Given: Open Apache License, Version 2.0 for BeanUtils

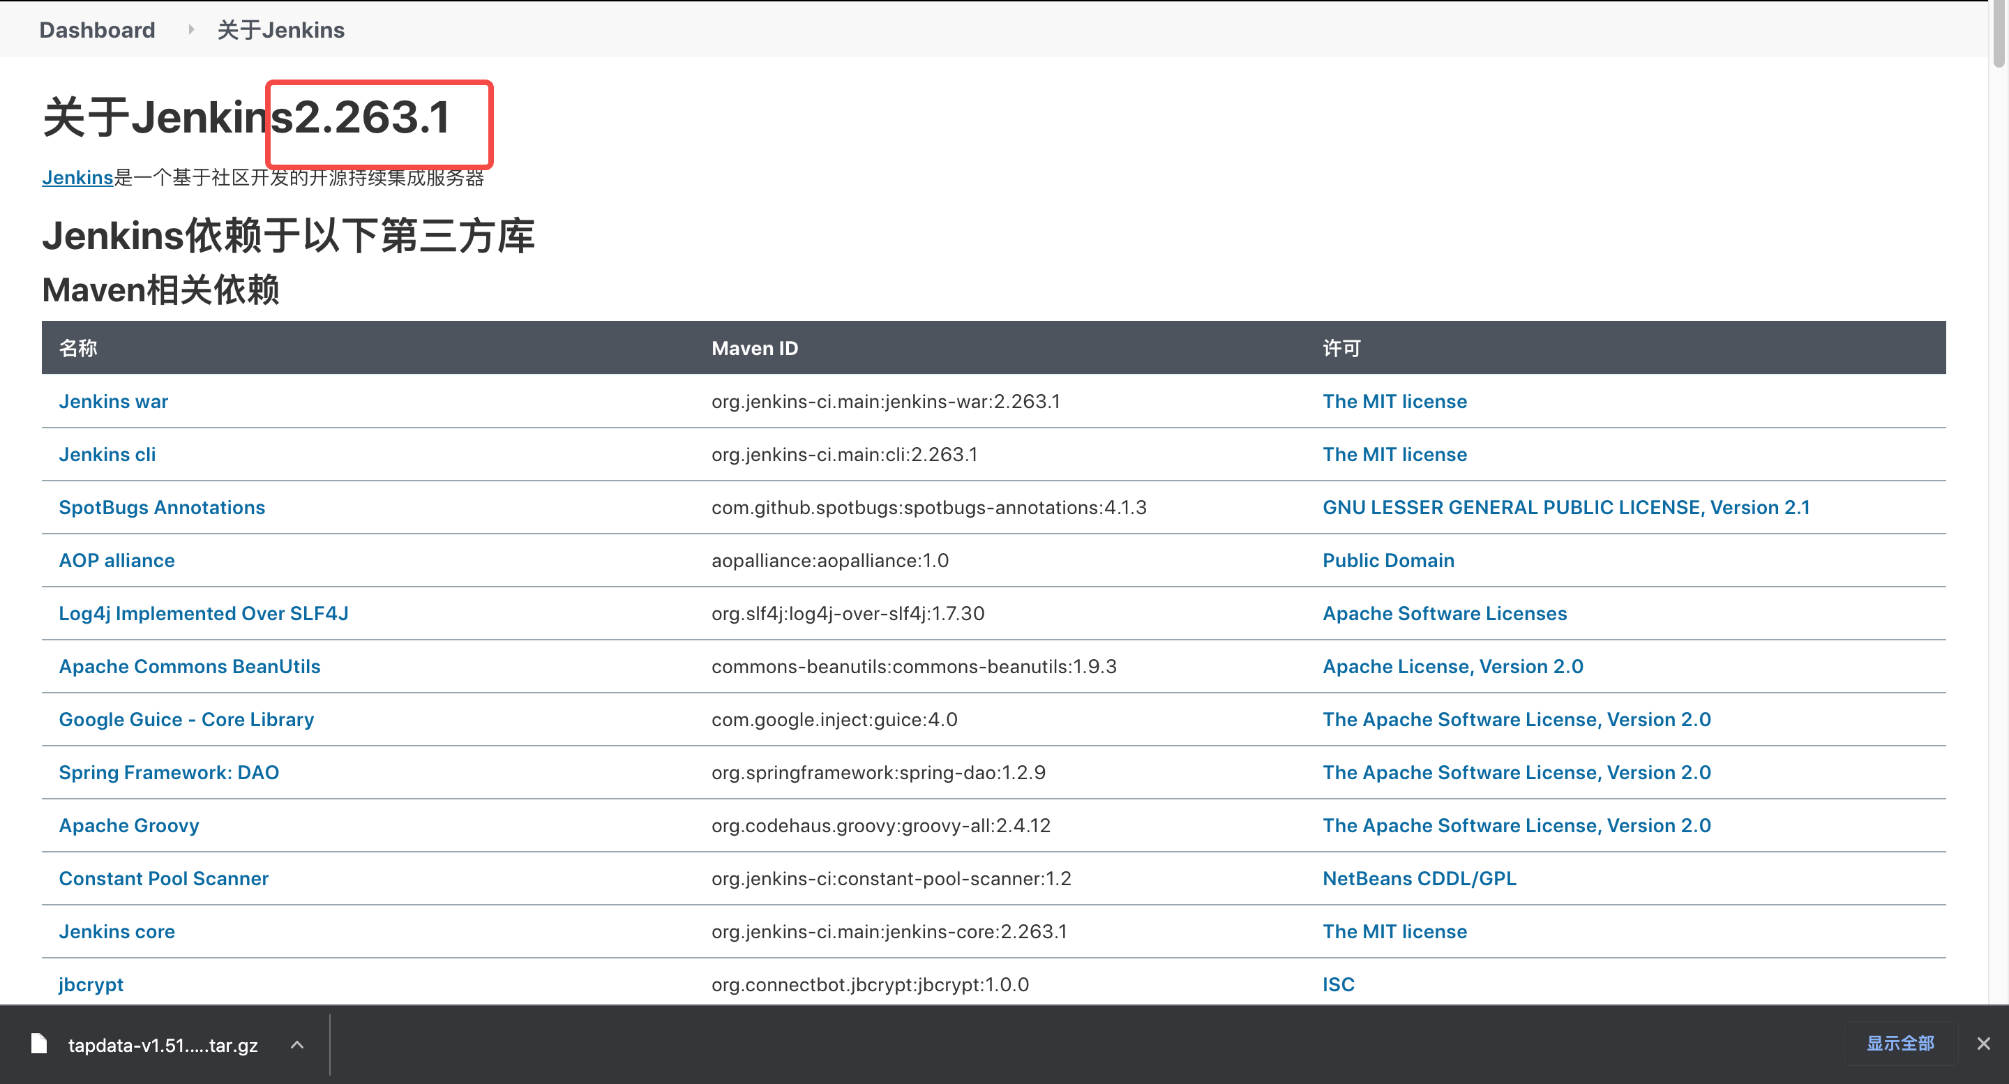Looking at the screenshot, I should (1453, 667).
